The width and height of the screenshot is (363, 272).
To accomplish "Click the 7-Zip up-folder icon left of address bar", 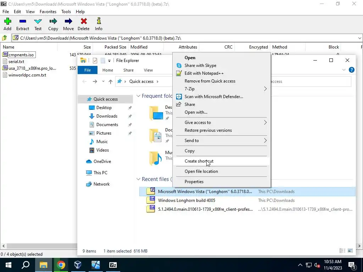I will click(x=4, y=38).
